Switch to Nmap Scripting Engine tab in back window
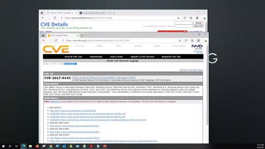Image resolution: width=265 pixels, height=149 pixels. tap(95, 13)
